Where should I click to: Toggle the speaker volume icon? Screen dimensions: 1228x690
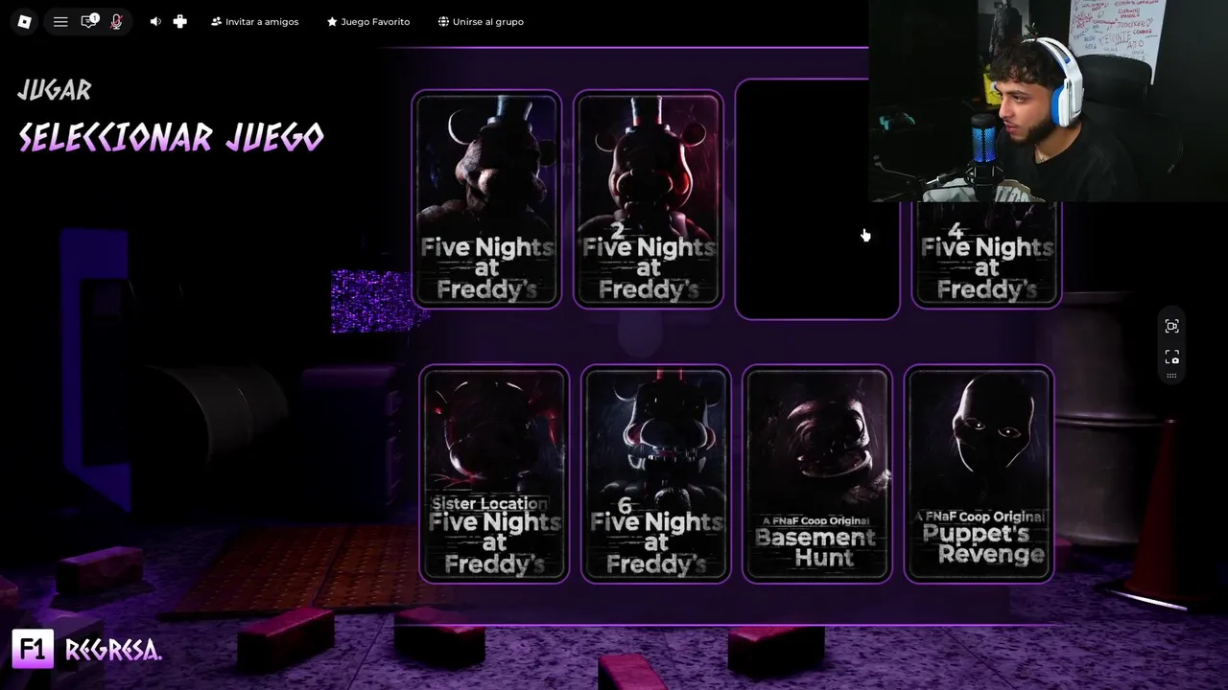coord(155,21)
